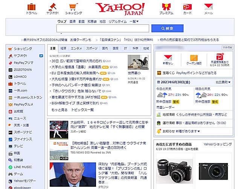The image size is (241, 189).
Task: Switch to the 国際 news tab
Action: 116,48
